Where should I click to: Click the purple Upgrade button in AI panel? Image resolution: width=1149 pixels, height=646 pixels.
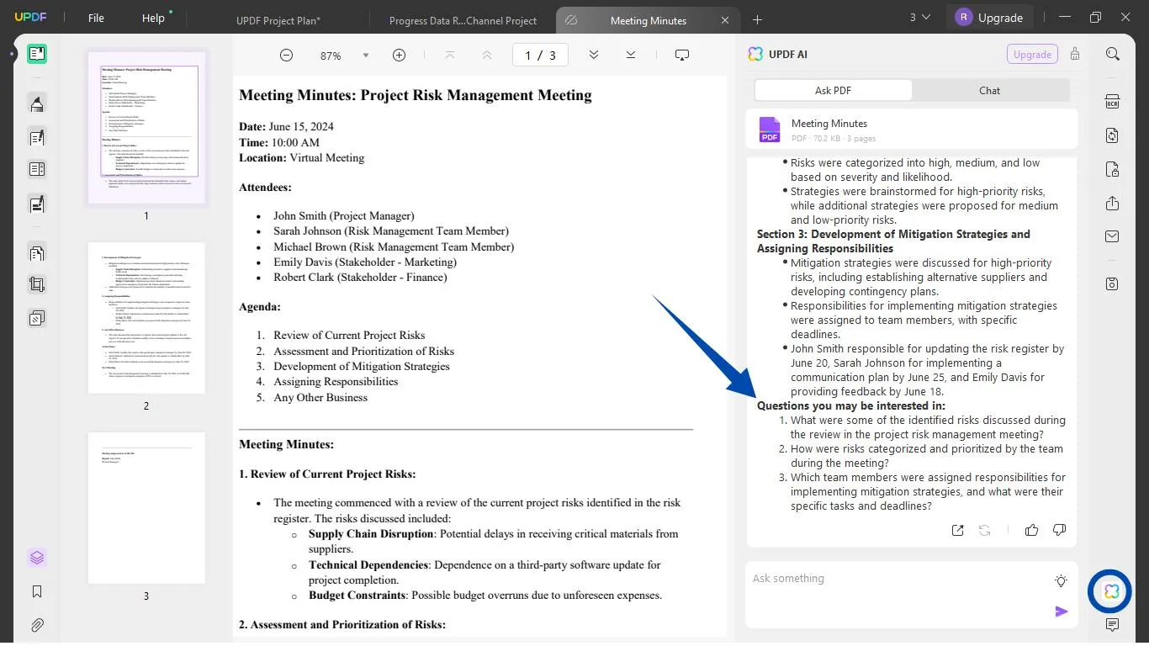click(1032, 55)
